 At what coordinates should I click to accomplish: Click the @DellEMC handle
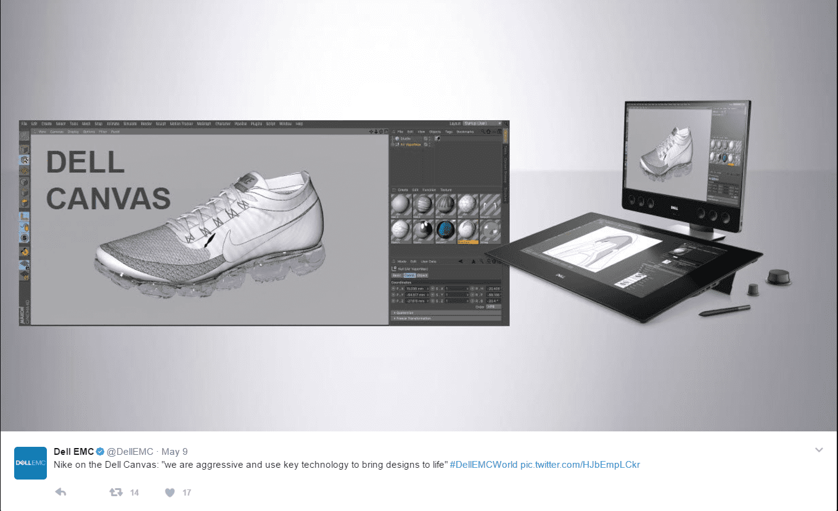130,452
